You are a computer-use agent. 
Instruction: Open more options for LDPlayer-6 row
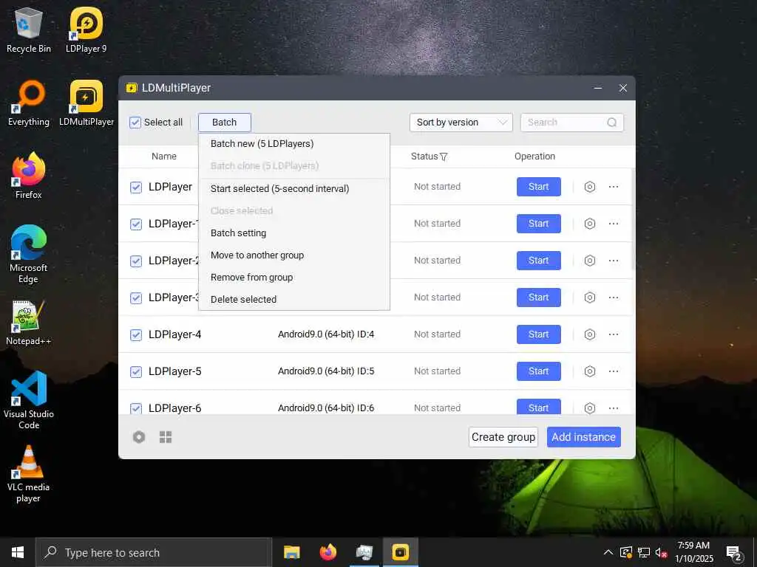tap(614, 408)
